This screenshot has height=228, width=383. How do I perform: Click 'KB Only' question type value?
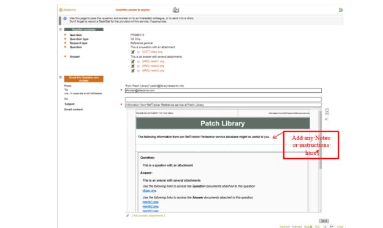[135, 39]
